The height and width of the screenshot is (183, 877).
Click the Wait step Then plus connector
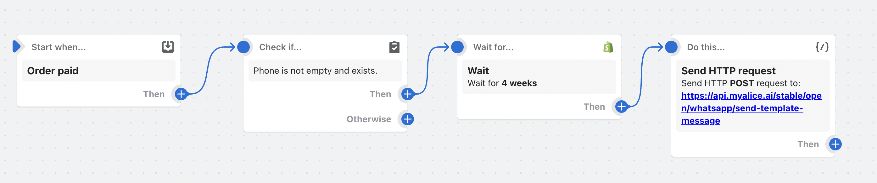click(x=621, y=107)
